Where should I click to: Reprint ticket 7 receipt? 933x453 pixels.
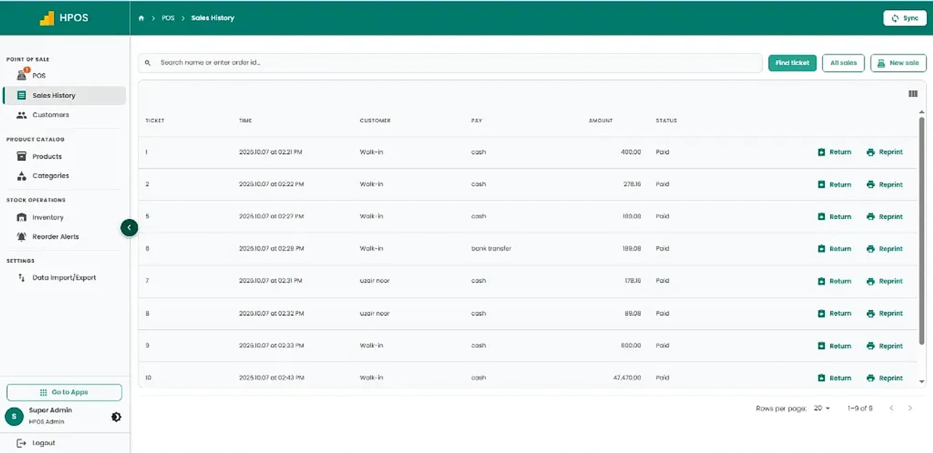click(884, 281)
